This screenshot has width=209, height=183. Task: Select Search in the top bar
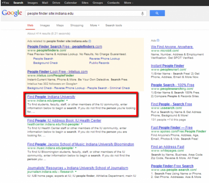tap(18, 3)
